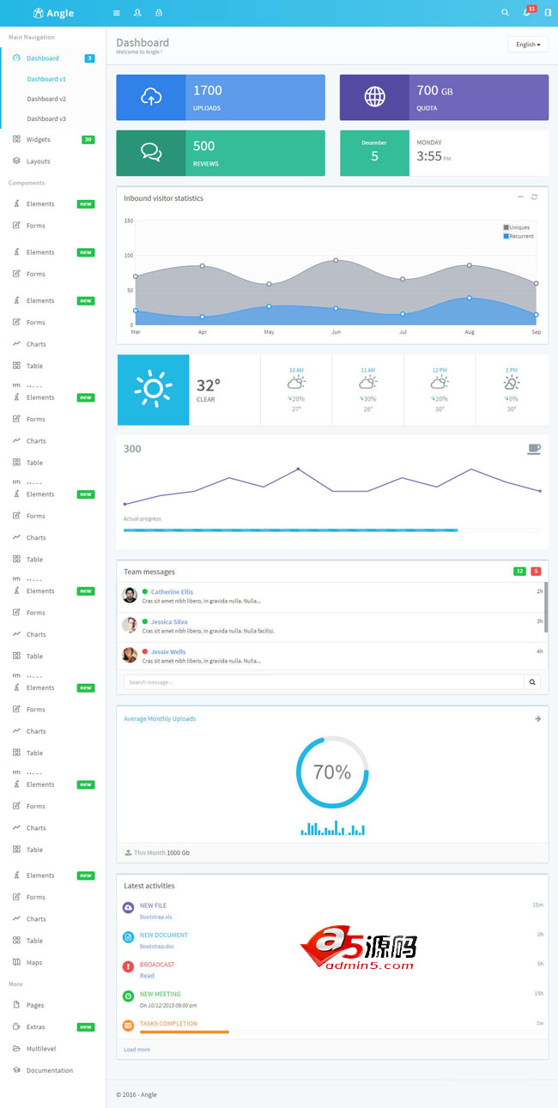Toggle the offsidebar icon at top right
The height and width of the screenshot is (1108, 558).
(548, 13)
